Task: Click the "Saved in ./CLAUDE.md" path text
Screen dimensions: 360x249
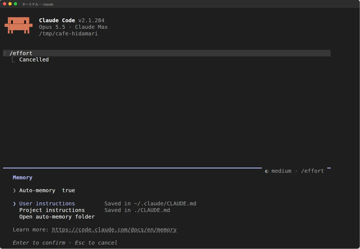Action: [137, 210]
